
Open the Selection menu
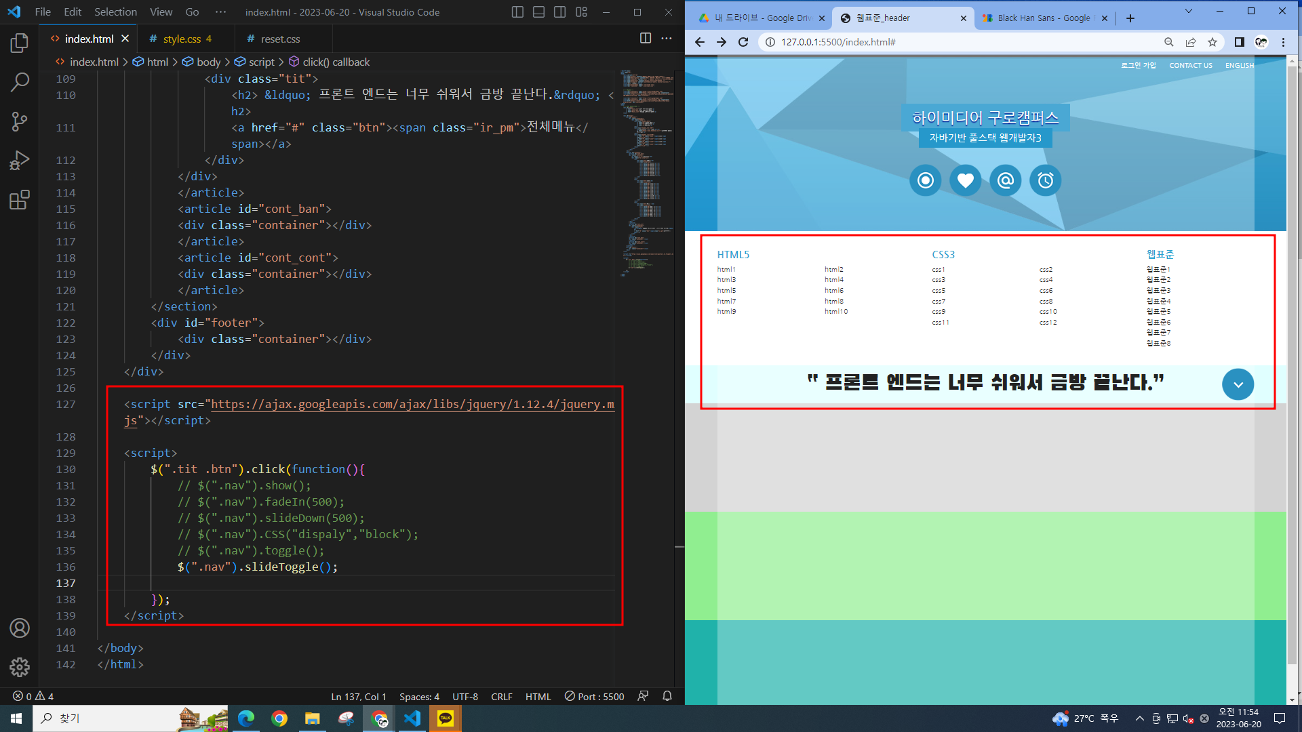[115, 12]
